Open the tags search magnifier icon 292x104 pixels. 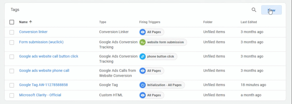[254, 10]
